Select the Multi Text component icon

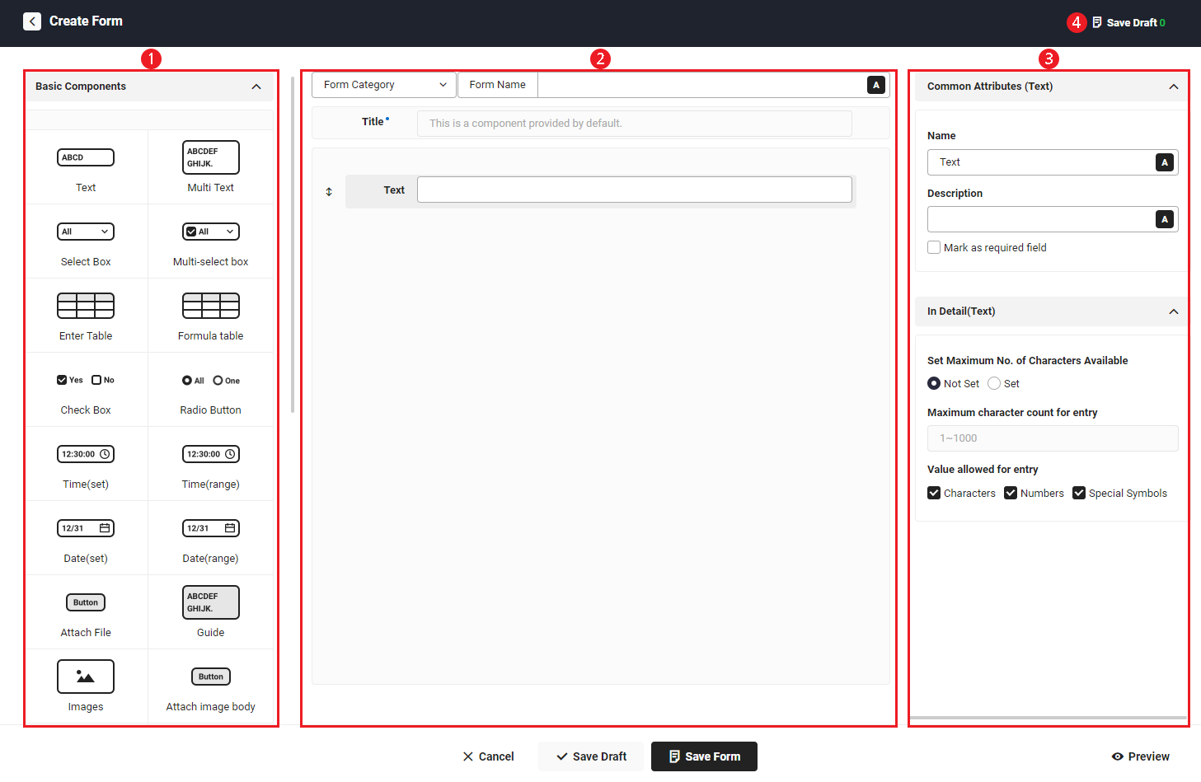[210, 157]
